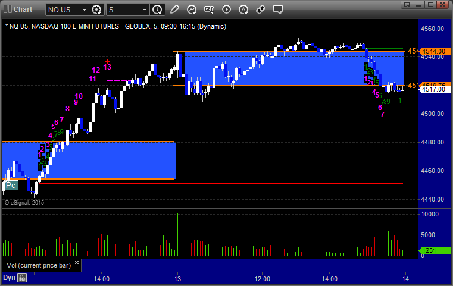Open the time template clock menu
The image size is (453, 286).
point(158,10)
